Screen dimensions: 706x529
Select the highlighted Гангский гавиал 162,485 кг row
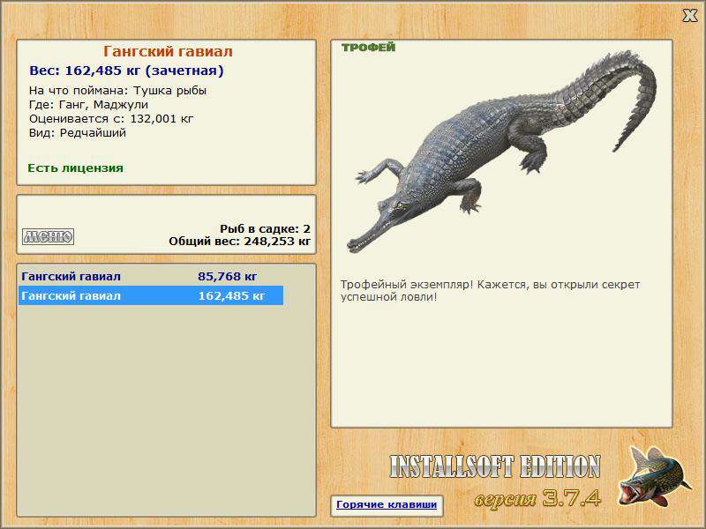pyautogui.click(x=151, y=295)
